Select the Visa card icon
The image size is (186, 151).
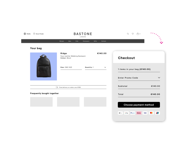coord(145,113)
